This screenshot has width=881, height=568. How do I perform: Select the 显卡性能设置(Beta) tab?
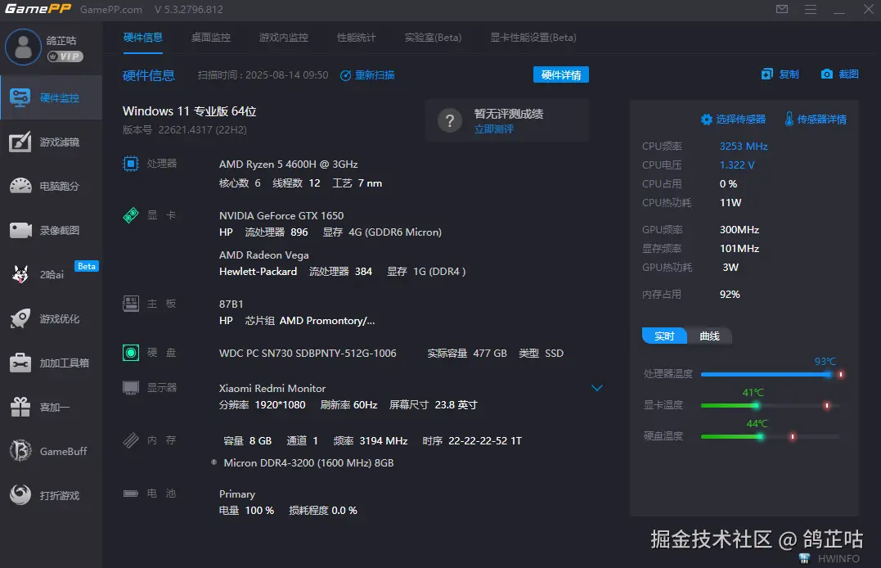pos(533,38)
